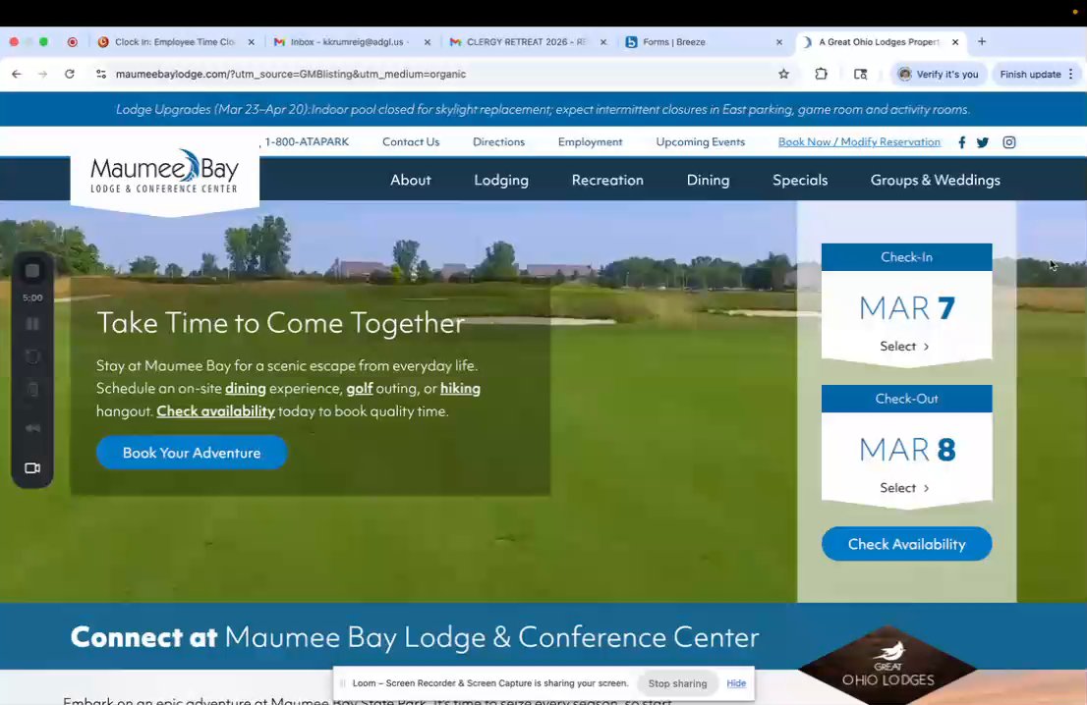Open the media control icon in toolbar
Screen dimensions: 1087x705
860,74
